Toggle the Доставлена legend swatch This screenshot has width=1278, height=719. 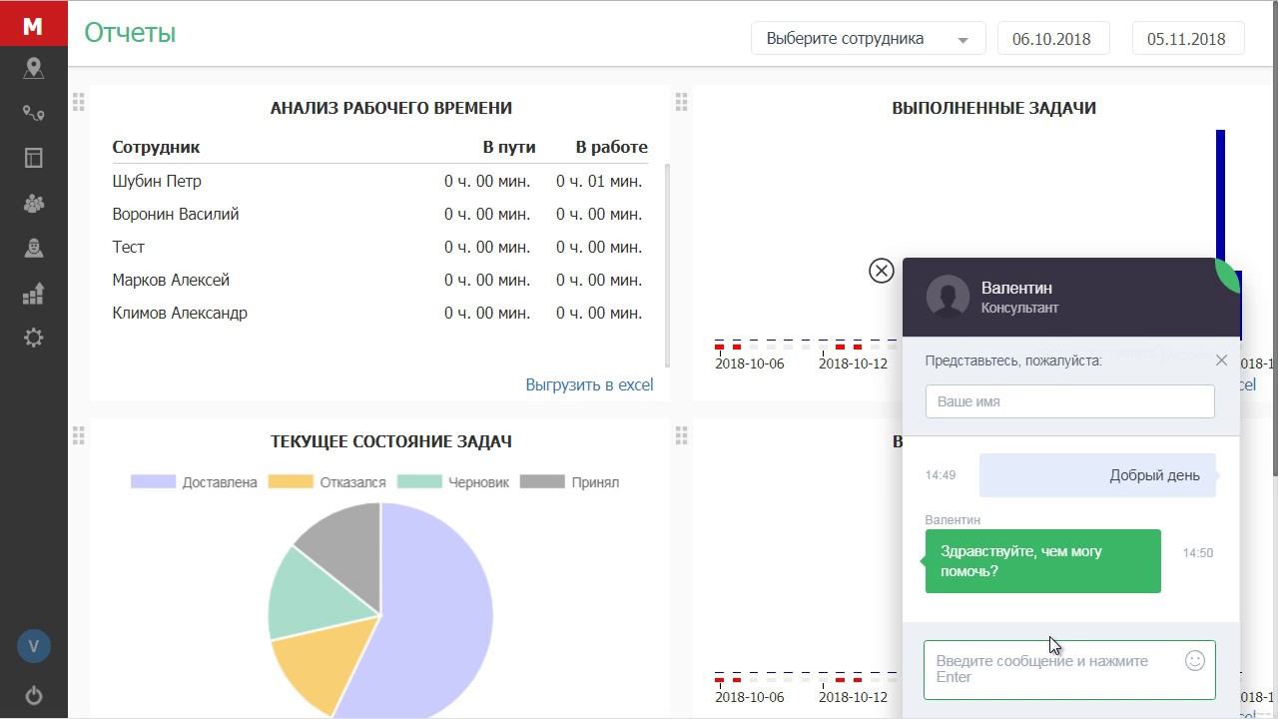[x=153, y=481]
